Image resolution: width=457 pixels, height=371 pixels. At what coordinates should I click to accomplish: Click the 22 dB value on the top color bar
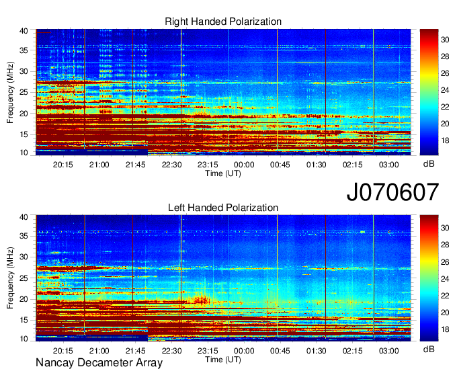[x=445, y=108]
